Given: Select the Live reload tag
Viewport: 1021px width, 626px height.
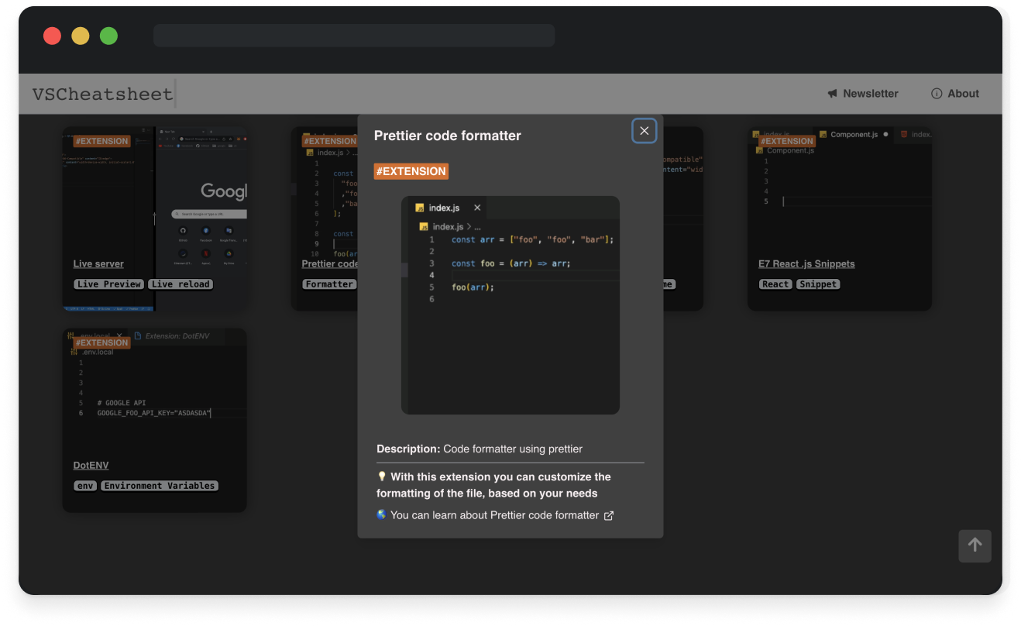Looking at the screenshot, I should tap(180, 284).
